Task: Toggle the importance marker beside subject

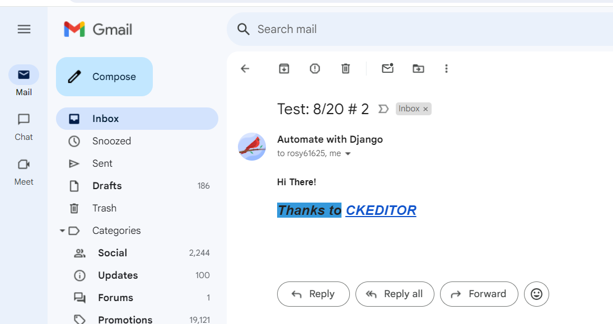Action: [383, 109]
